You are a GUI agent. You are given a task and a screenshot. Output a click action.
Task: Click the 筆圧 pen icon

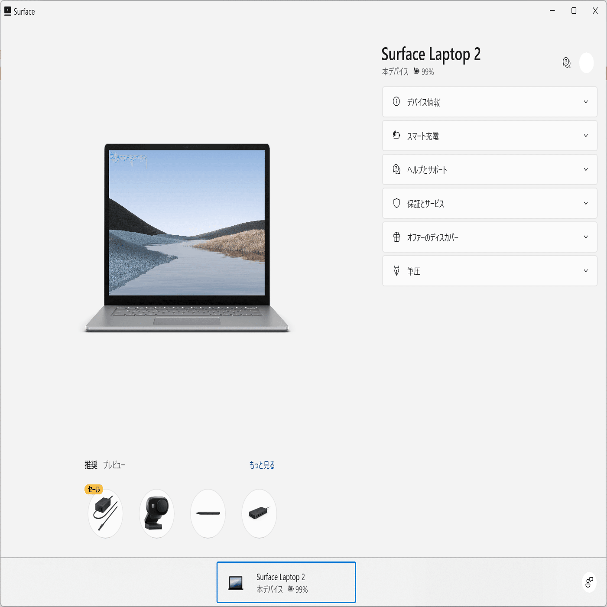(396, 271)
